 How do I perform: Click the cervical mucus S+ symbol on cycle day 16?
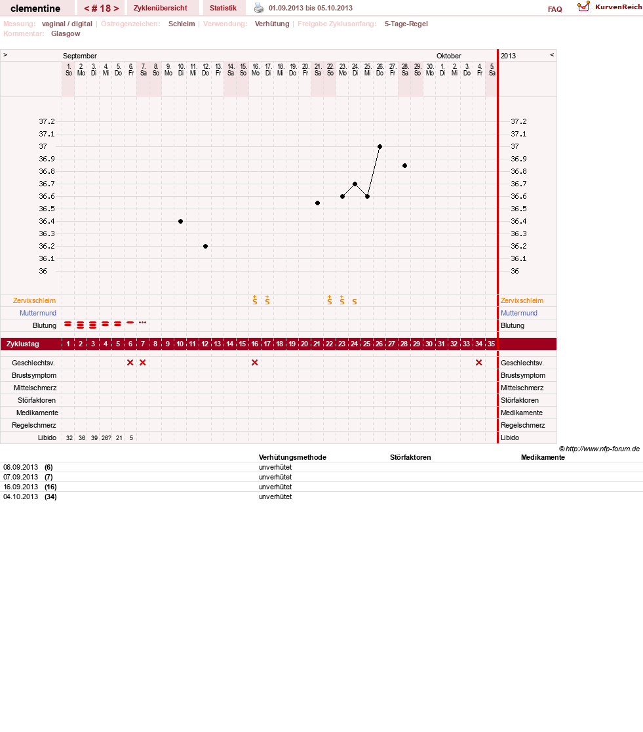tap(255, 300)
